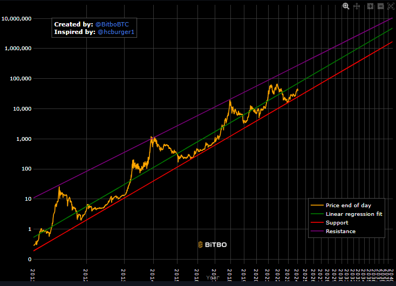Viewport: 396px width, 286px height.
Task: Click the Zoom in plus icon
Action: tap(370, 6)
